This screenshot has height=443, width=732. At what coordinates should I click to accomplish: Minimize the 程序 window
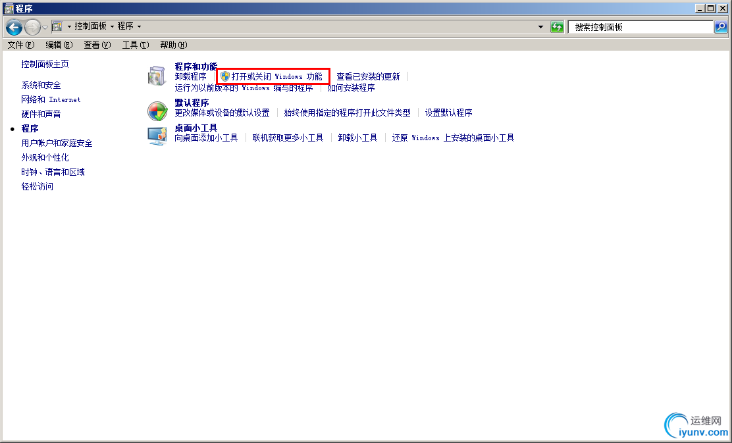[700, 8]
